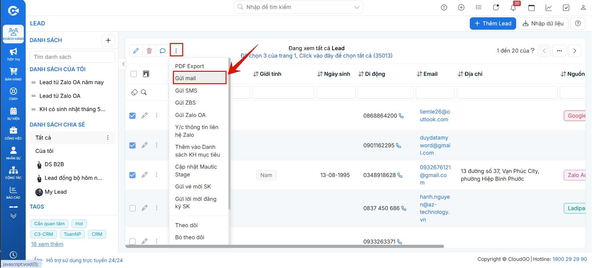Screen dimensions: 592x268
Task: Click the Nhập dữ liệu import button
Action: pos(543,24)
